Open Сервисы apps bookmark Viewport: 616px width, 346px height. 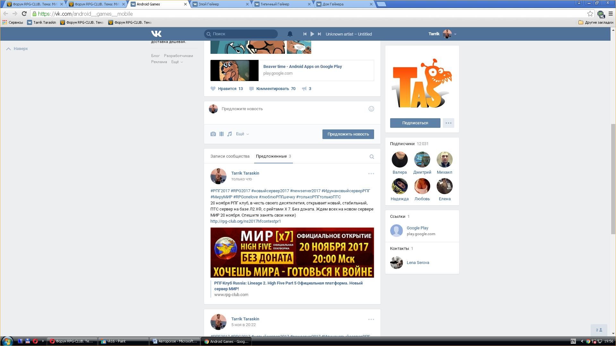[13, 22]
